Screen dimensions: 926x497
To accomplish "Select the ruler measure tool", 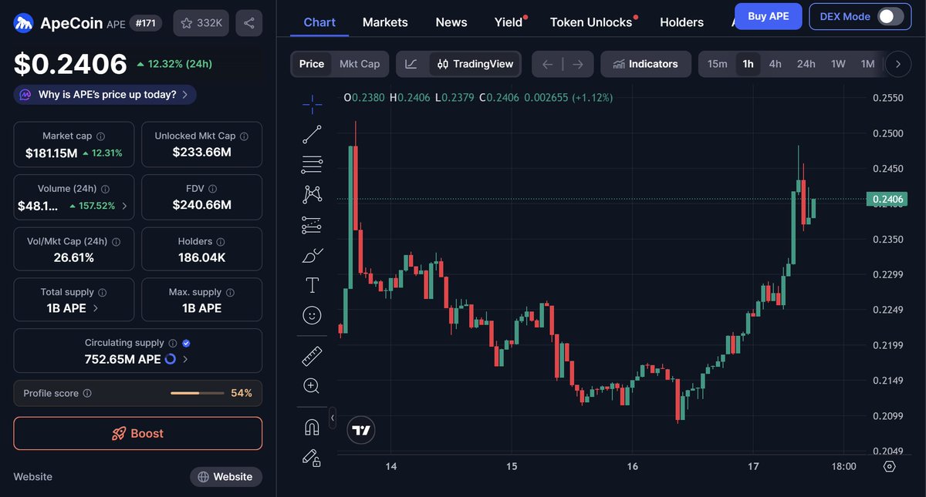I will pos(312,355).
